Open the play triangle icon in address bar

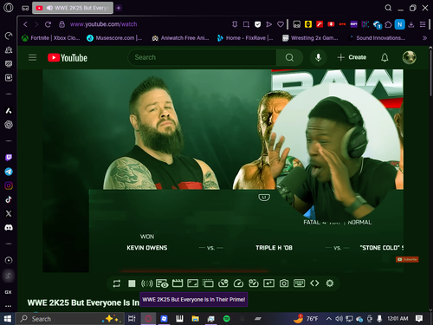(x=268, y=24)
